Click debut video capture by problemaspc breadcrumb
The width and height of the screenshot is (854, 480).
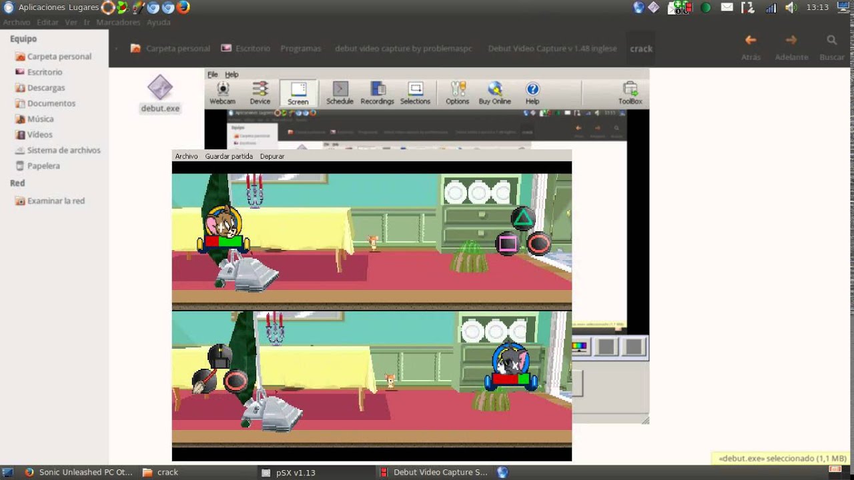pos(403,49)
